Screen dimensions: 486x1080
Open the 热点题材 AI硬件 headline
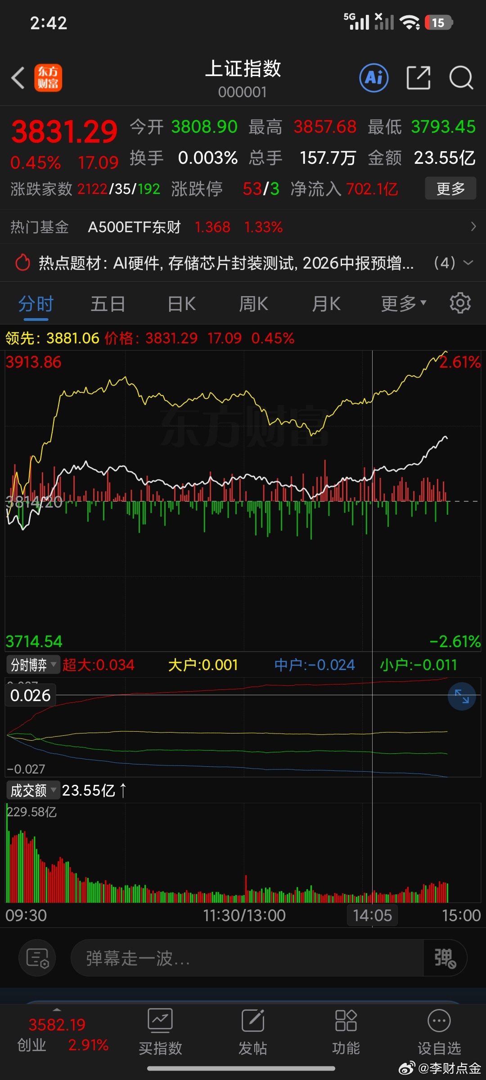pos(226,263)
